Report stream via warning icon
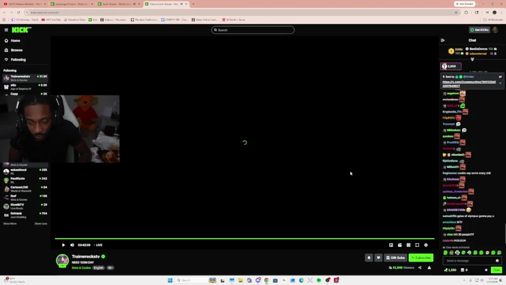The image size is (506, 285). 429,268
